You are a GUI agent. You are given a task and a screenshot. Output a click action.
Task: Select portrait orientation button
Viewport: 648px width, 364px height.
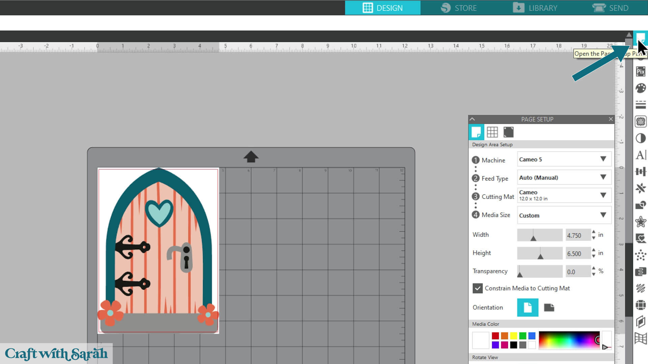[x=528, y=307]
